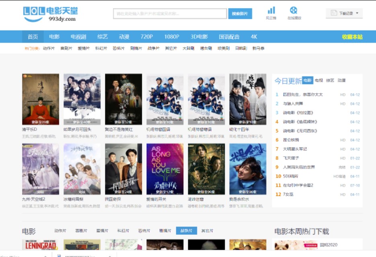Go to the 综艺 navigation item
376x257 pixels.
coord(103,37)
